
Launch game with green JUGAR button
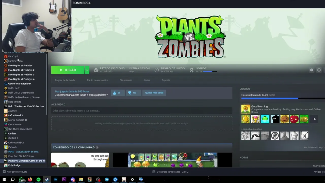pyautogui.click(x=68, y=70)
